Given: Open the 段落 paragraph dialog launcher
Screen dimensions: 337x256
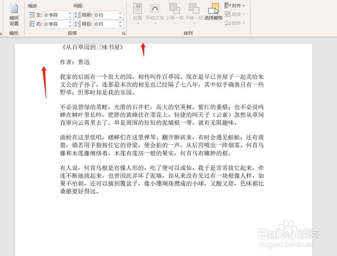Looking at the screenshot, I should [x=123, y=34].
